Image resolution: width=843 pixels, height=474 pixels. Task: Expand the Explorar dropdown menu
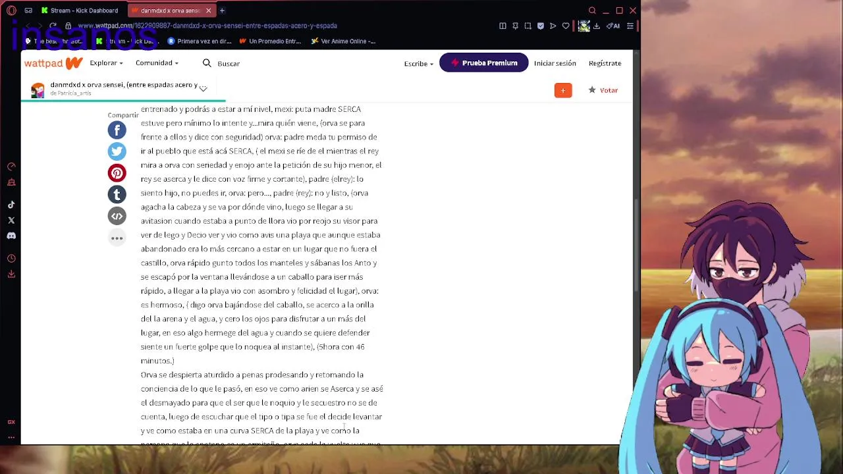pos(106,63)
